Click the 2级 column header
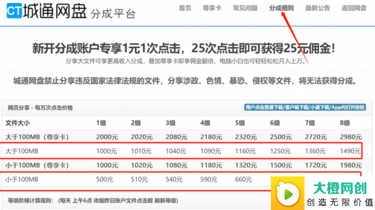This screenshot has height=210, width=375. coord(136,123)
